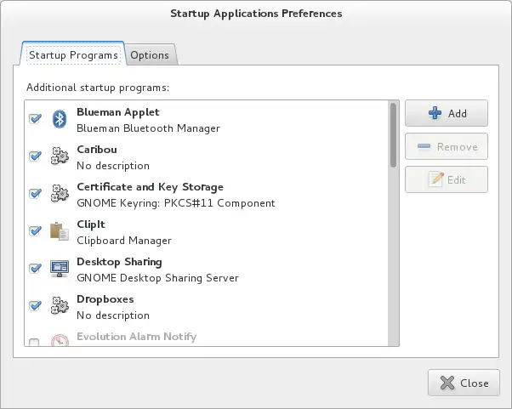Select the Dropboxes entry name
512x409 pixels.
point(105,299)
